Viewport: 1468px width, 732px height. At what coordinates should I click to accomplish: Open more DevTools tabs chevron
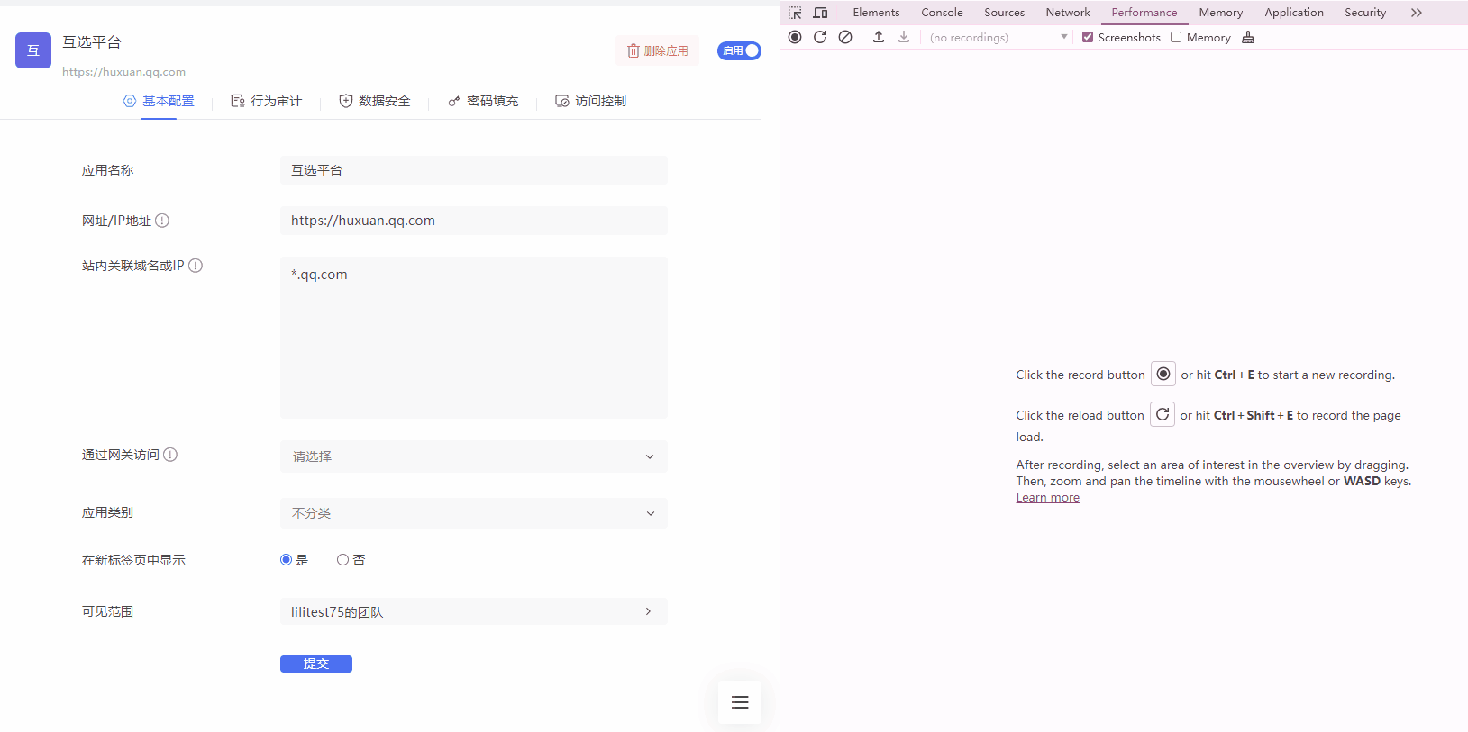coord(1417,13)
